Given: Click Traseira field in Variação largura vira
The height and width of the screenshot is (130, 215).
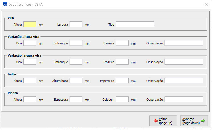Looking at the screenshot, I should coord(122,62).
